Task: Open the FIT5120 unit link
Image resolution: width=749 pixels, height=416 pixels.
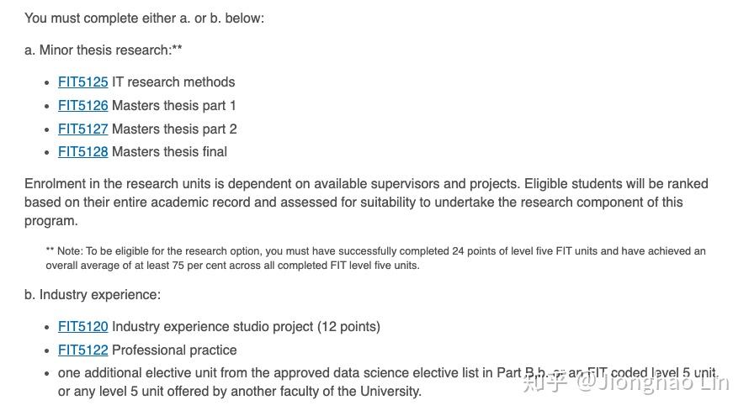Action: click(x=82, y=327)
